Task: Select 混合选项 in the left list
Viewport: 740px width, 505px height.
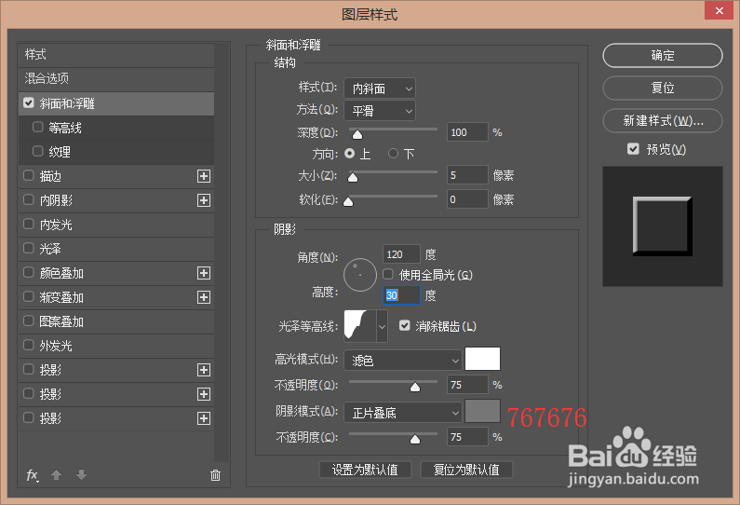Action: click(x=116, y=79)
